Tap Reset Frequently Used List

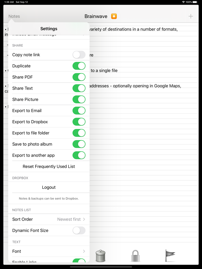click(x=49, y=166)
